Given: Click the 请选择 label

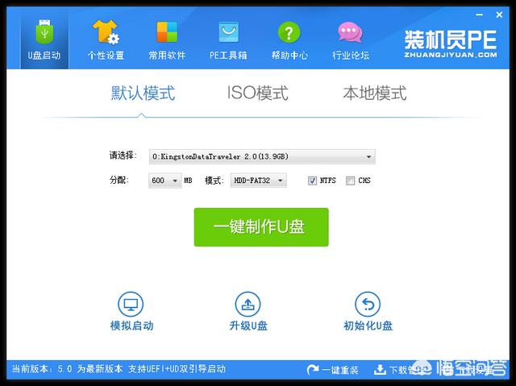Looking at the screenshot, I should click(123, 156).
